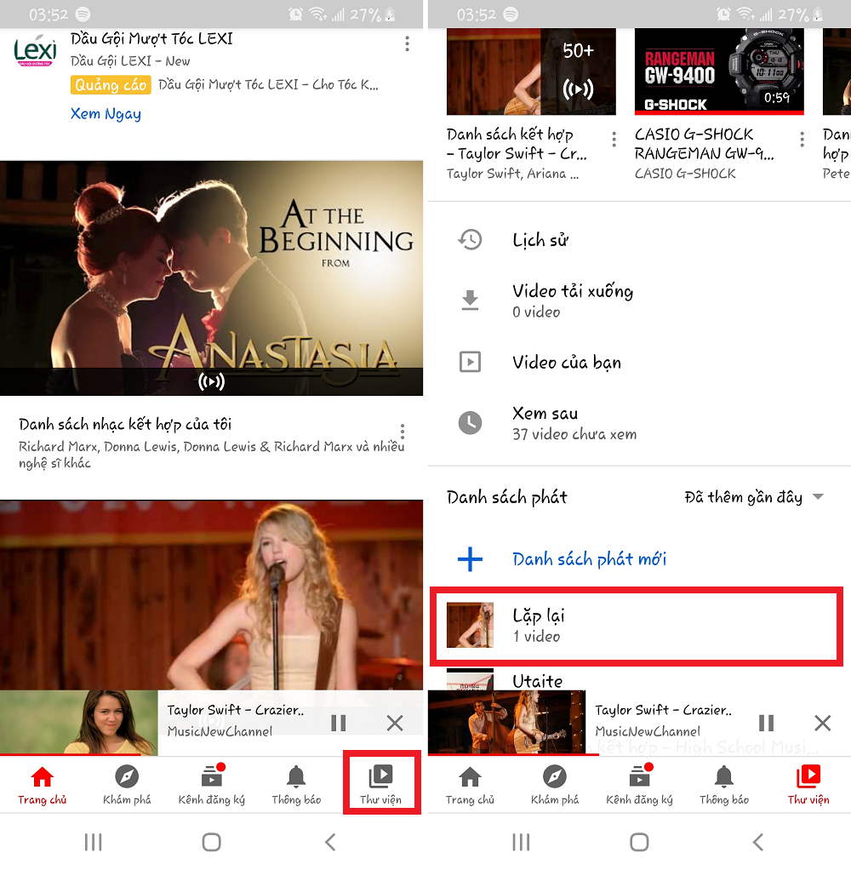Tap Android home button in right screen

(x=639, y=842)
